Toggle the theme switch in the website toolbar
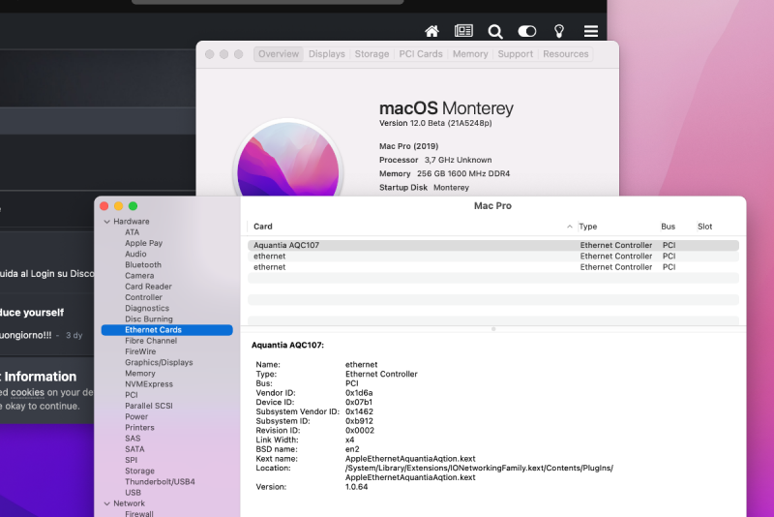Viewport: 774px width, 517px height. tap(526, 31)
